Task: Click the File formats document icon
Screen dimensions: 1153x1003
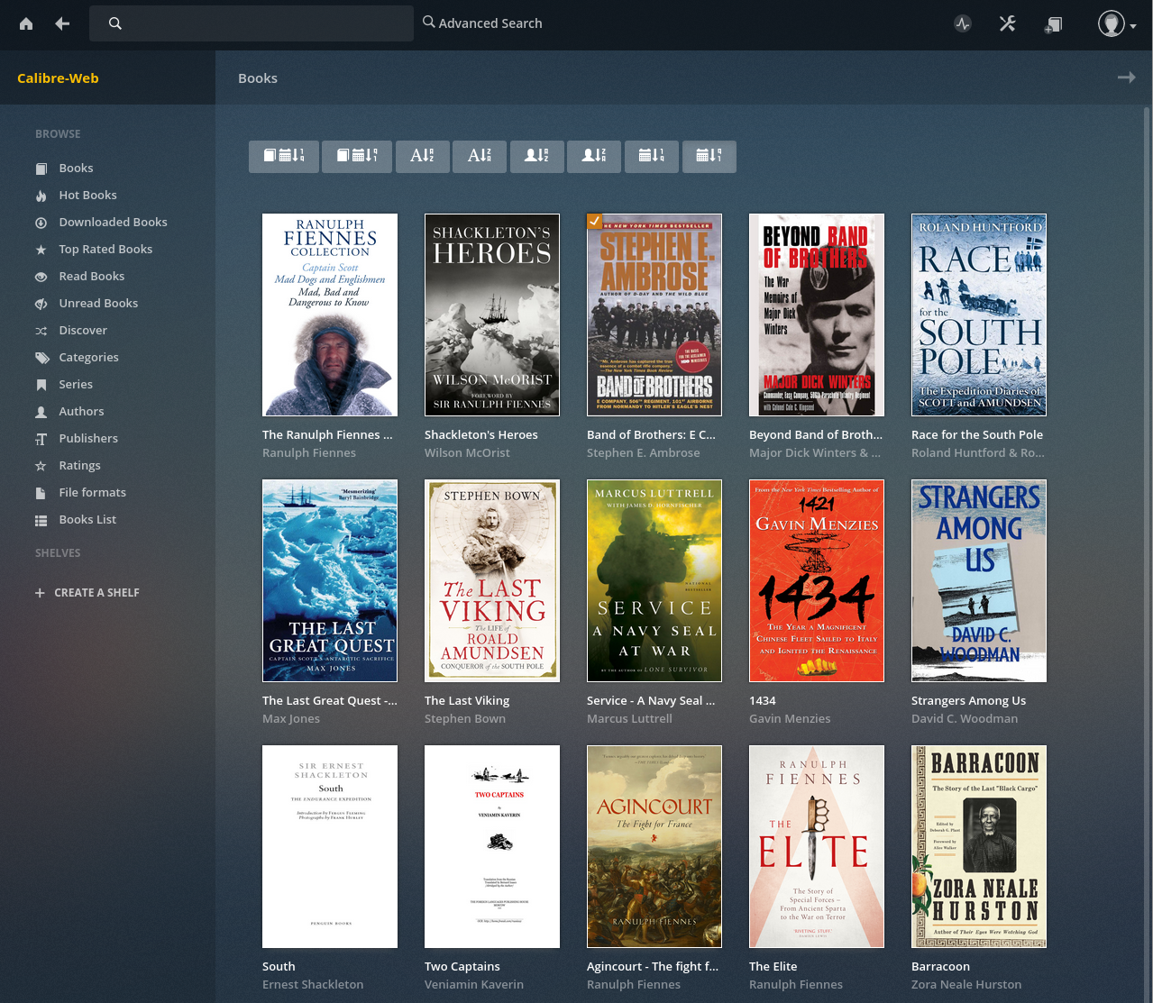Action: coord(41,493)
